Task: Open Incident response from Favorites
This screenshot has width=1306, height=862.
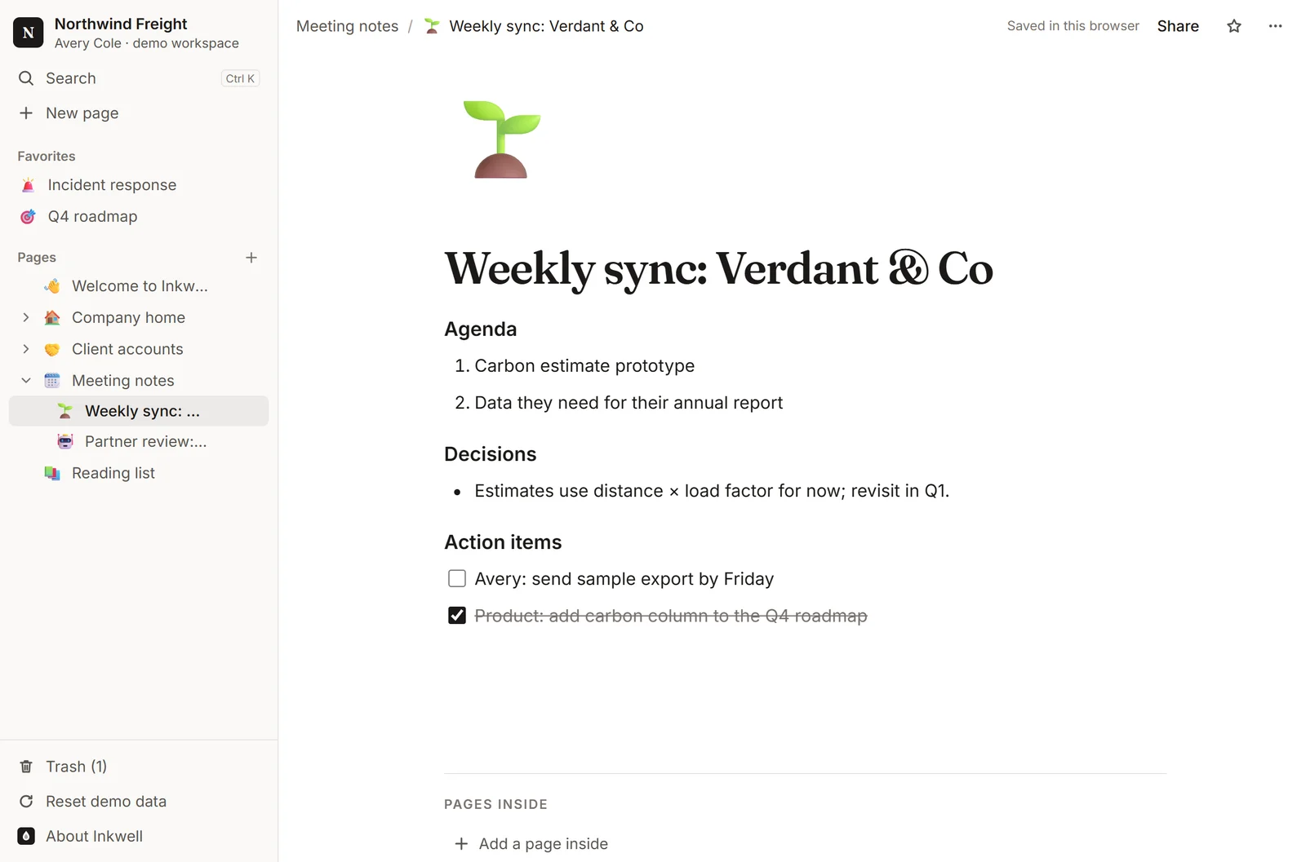Action: (139, 185)
